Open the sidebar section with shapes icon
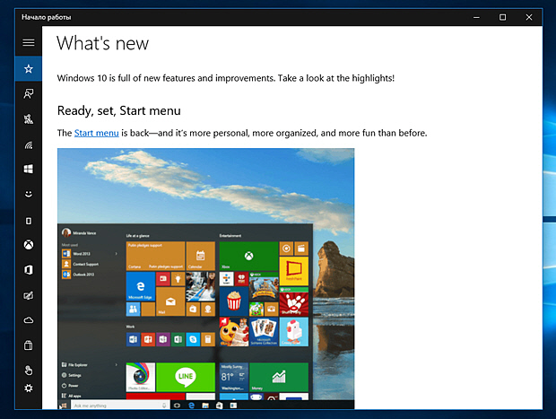This screenshot has width=556, height=419. pyautogui.click(x=29, y=118)
